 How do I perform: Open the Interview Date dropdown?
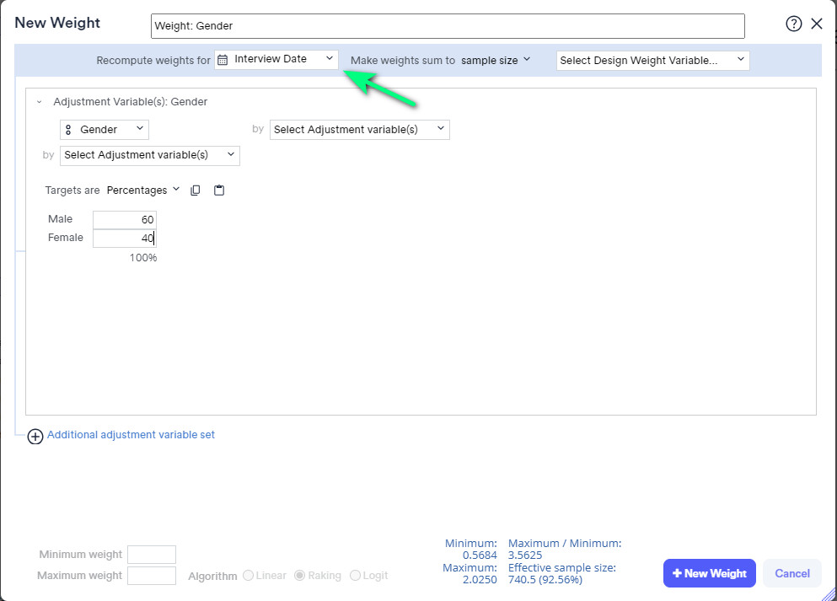276,60
